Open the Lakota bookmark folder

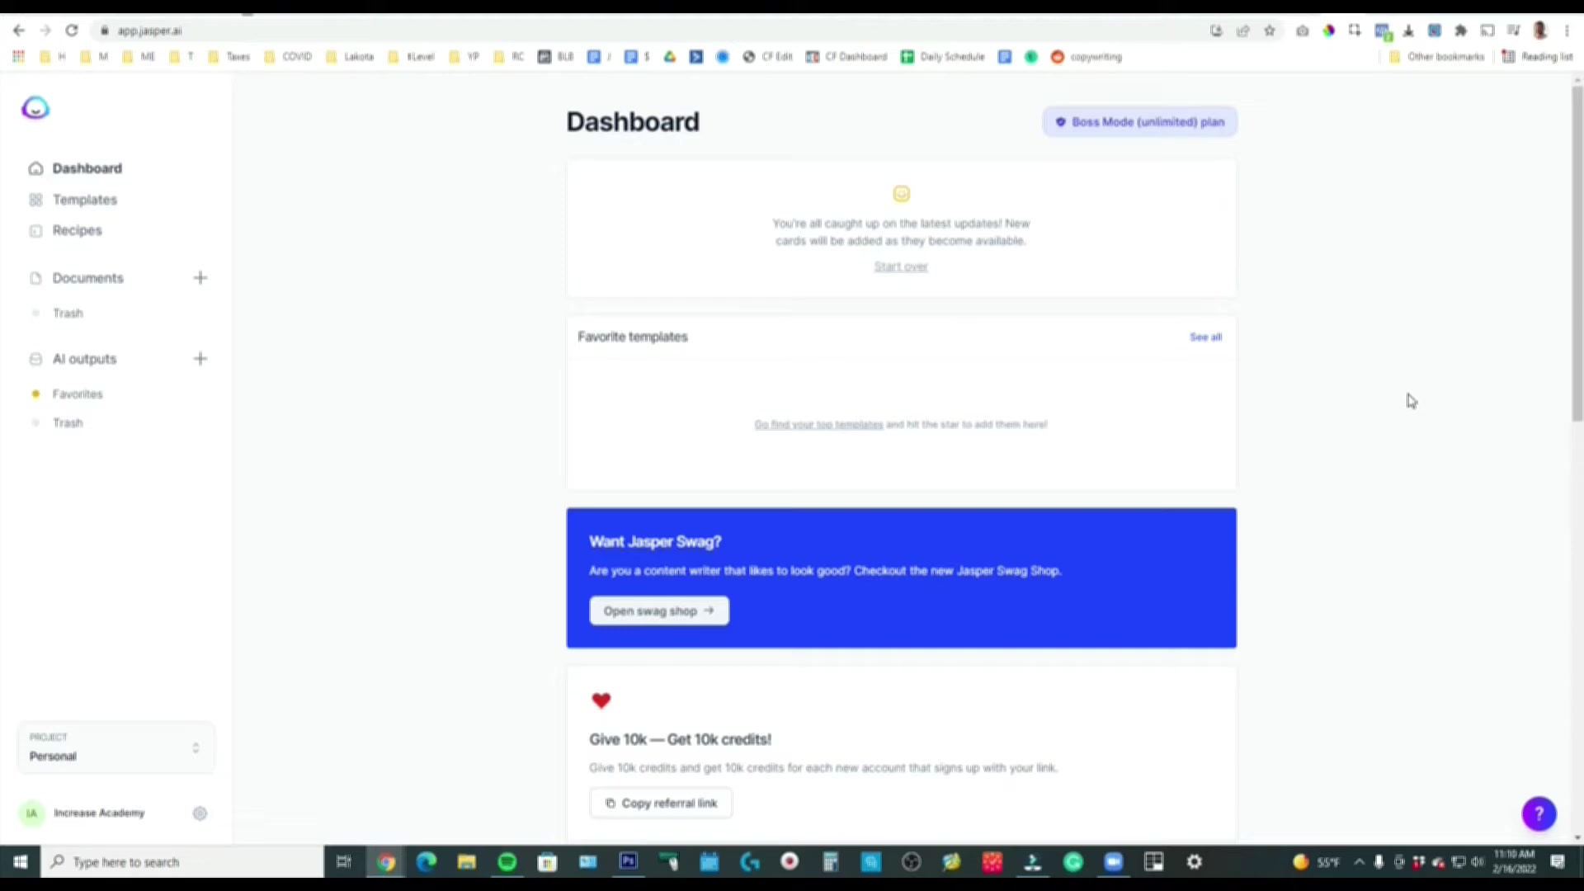pyautogui.click(x=350, y=57)
